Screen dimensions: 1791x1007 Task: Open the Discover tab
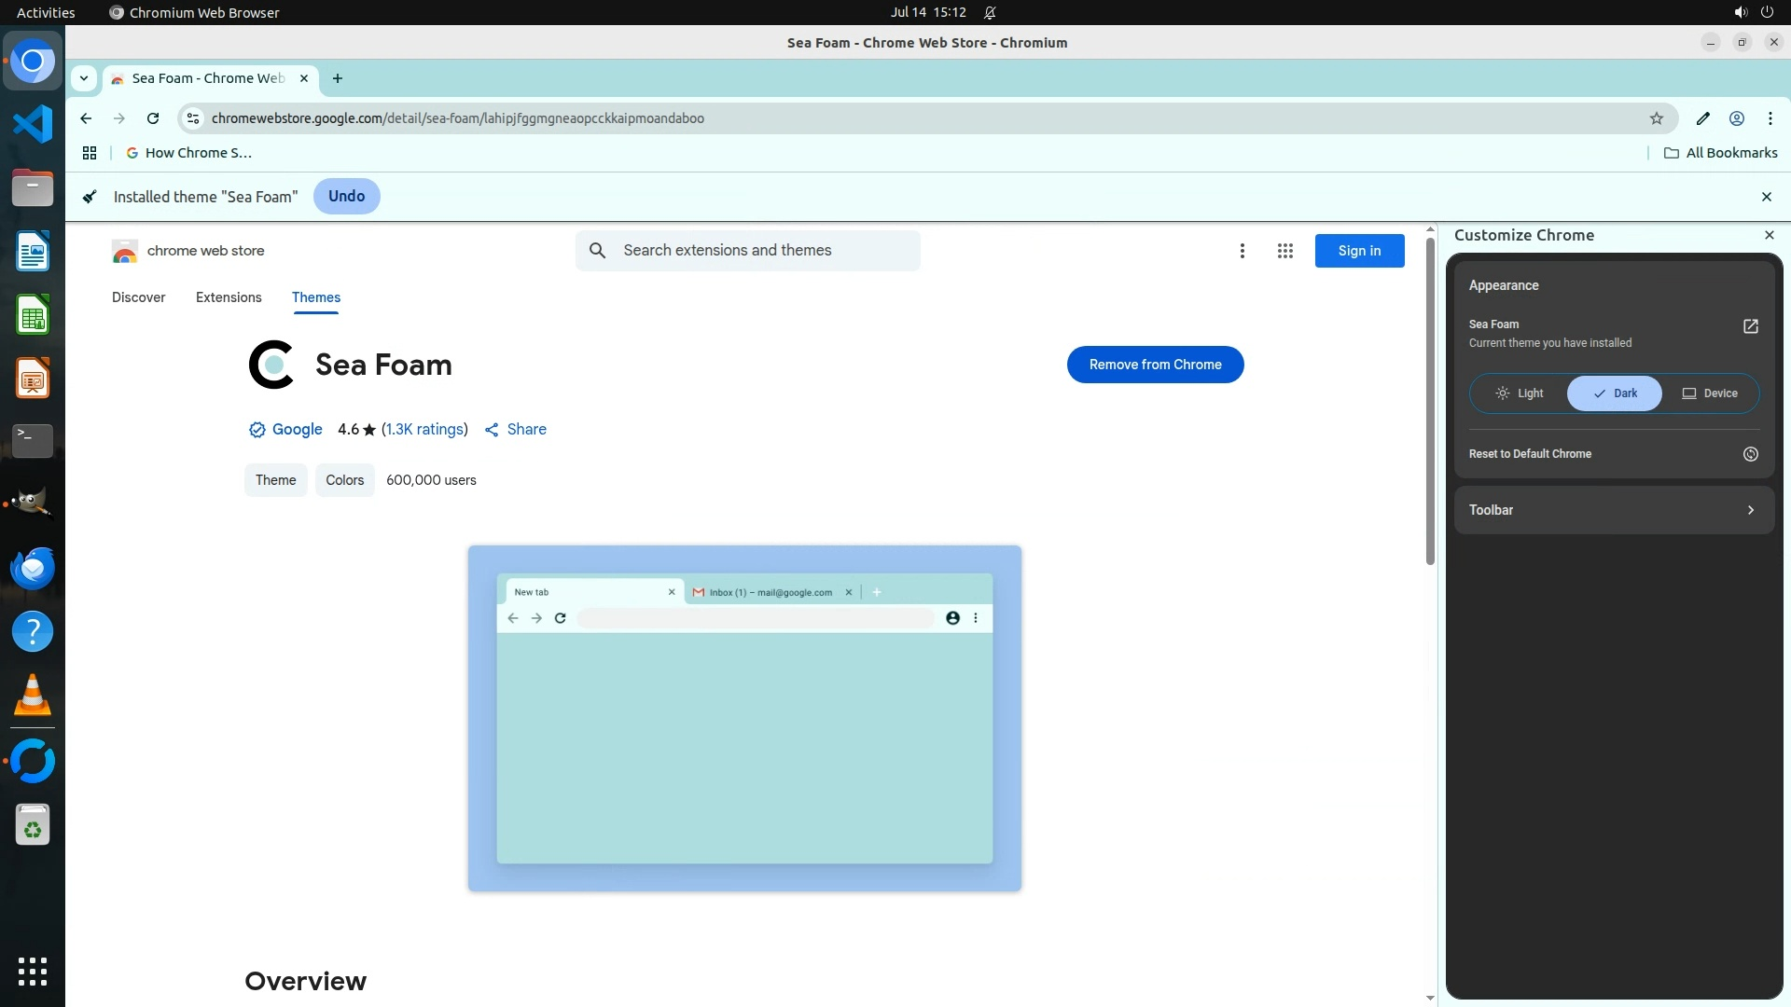pyautogui.click(x=138, y=297)
